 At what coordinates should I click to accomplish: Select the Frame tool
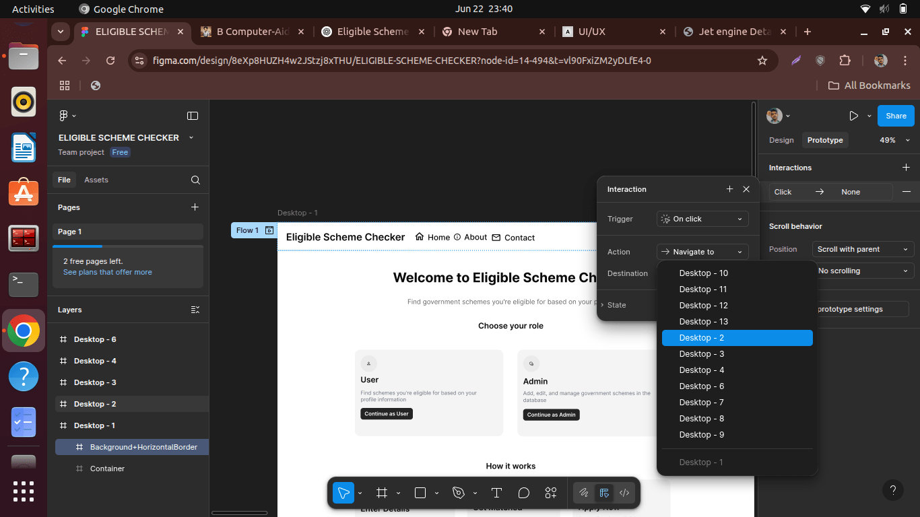[382, 493]
